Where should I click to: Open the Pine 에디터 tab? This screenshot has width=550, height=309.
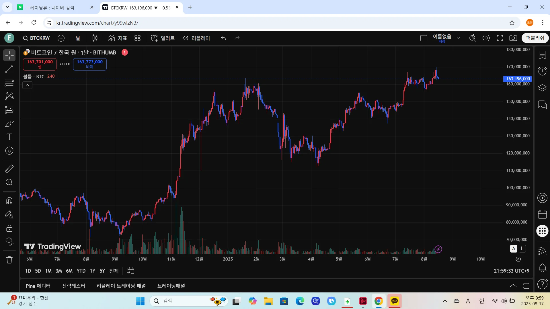[x=38, y=286]
